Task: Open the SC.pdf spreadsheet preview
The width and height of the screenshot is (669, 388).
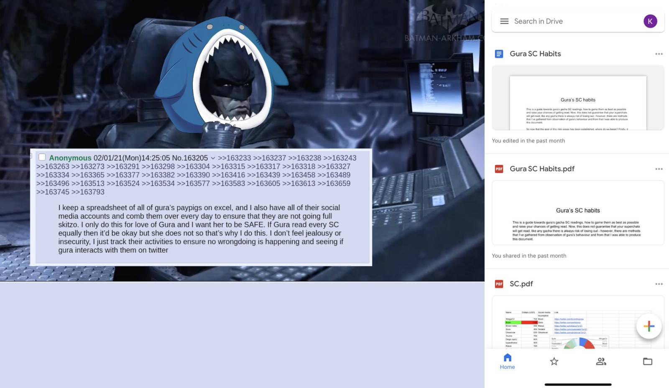Action: 578,322
